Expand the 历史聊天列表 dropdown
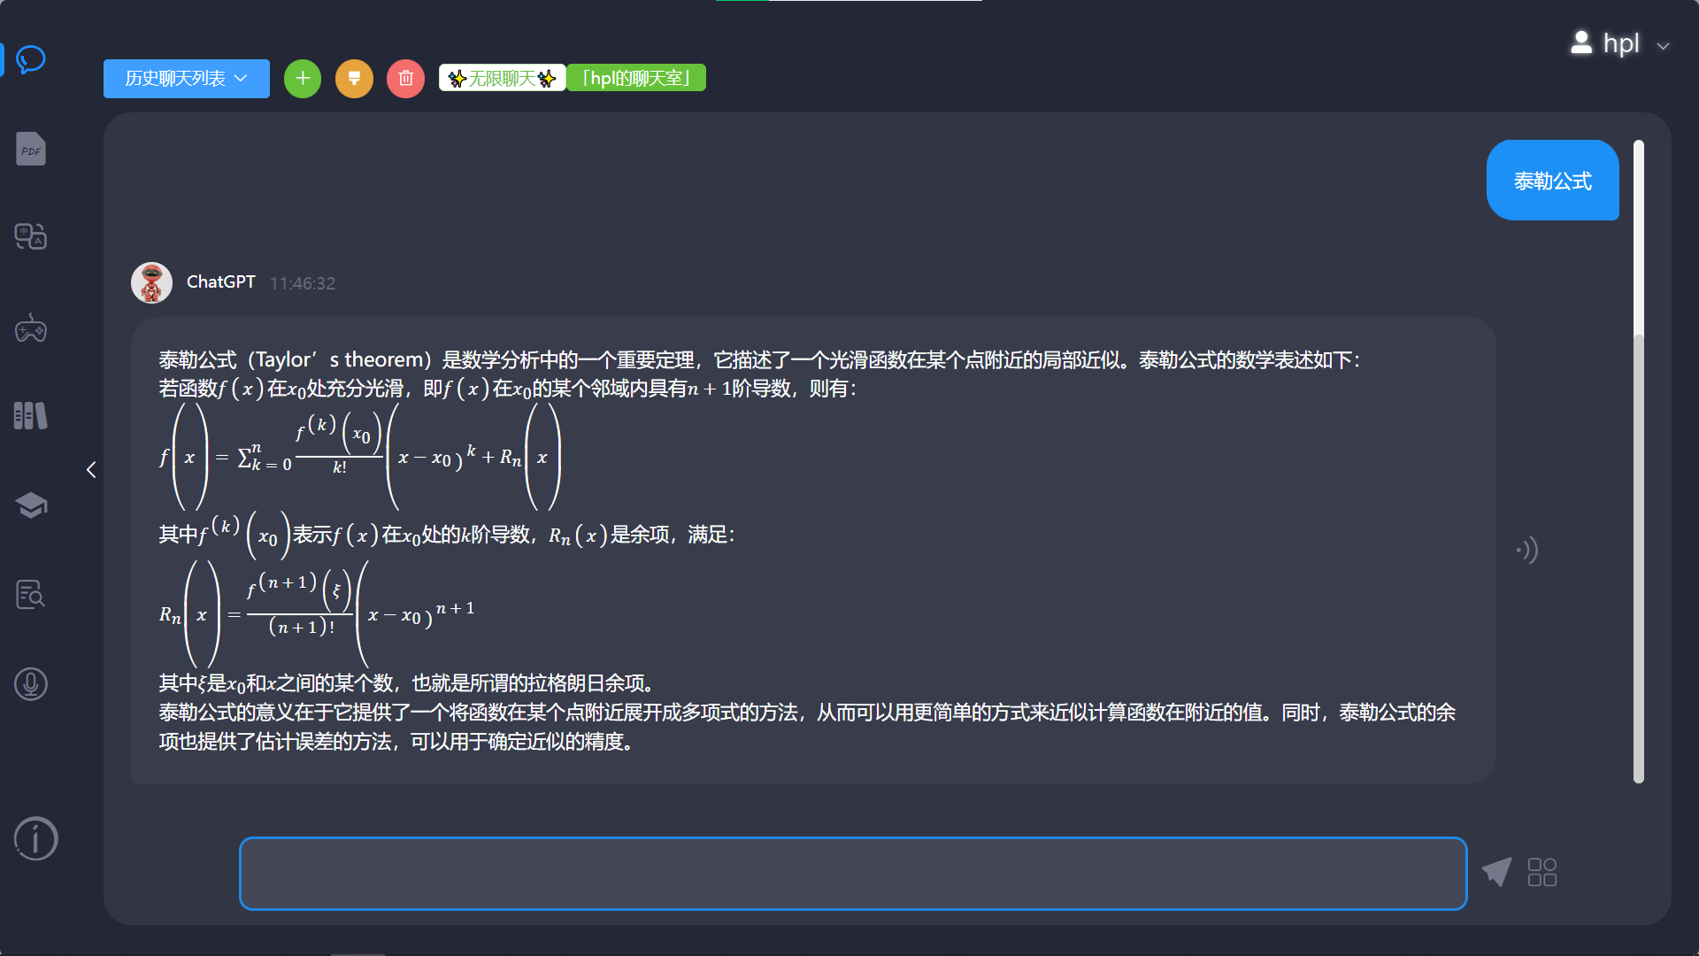Image resolution: width=1699 pixels, height=956 pixels. [x=186, y=79]
